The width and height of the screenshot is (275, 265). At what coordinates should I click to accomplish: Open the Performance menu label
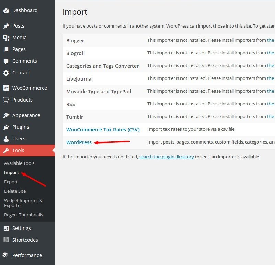27,255
